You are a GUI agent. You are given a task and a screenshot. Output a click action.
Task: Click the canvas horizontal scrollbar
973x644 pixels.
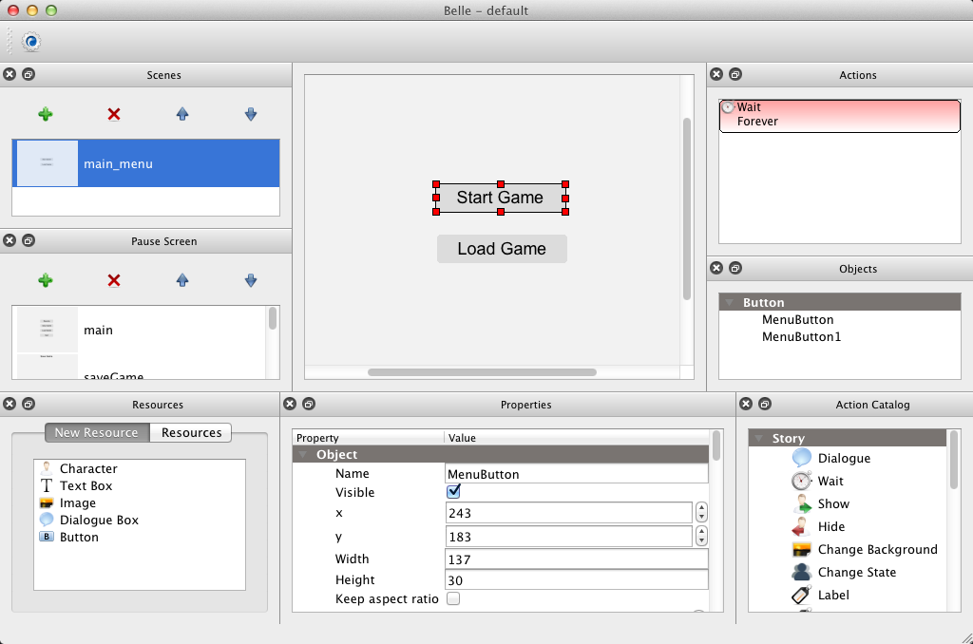[482, 372]
